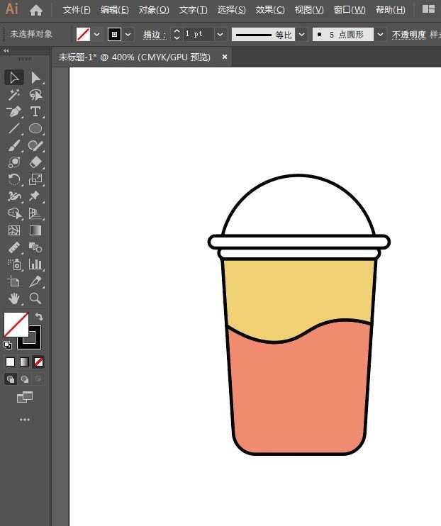The height and width of the screenshot is (526, 441).
Task: Click the large fill color swatch
Action: [x=16, y=325]
